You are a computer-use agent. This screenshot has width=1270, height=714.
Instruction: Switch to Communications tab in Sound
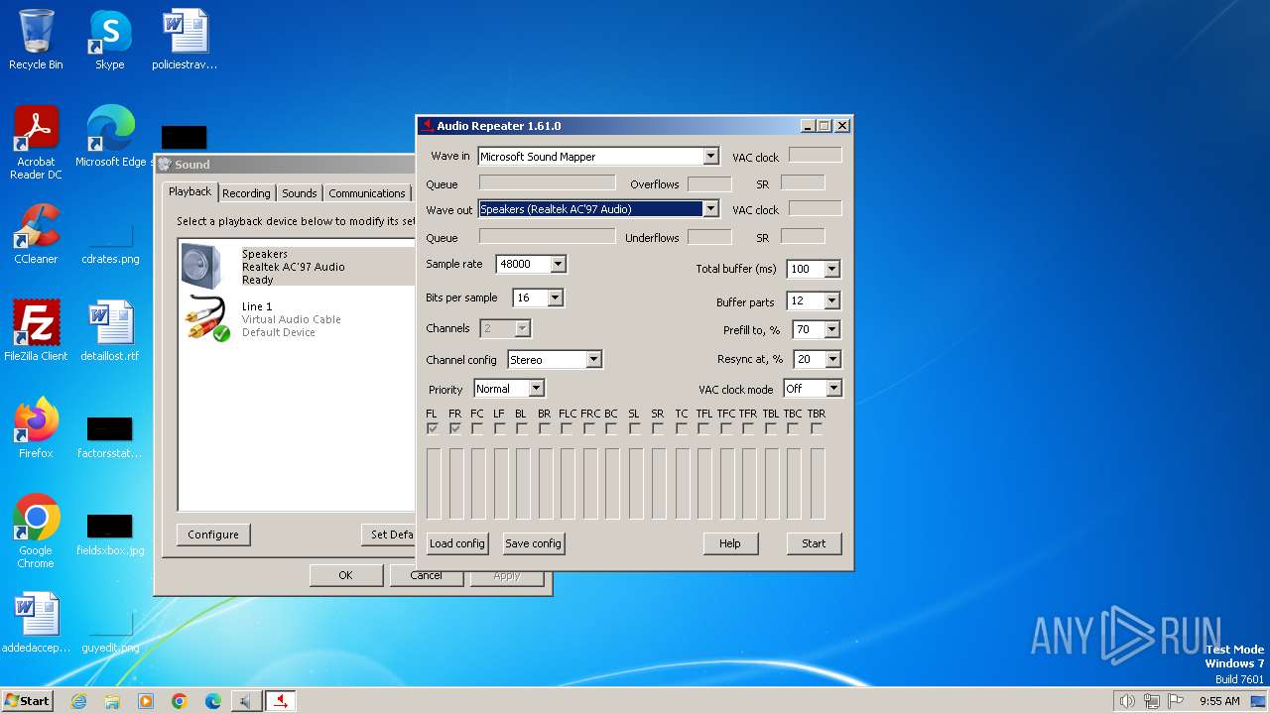click(367, 193)
